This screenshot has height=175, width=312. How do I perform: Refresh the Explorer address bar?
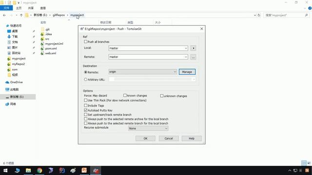click(259, 15)
